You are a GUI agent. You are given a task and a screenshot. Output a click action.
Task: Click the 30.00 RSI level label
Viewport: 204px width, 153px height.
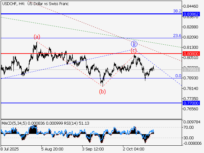pos(189,138)
